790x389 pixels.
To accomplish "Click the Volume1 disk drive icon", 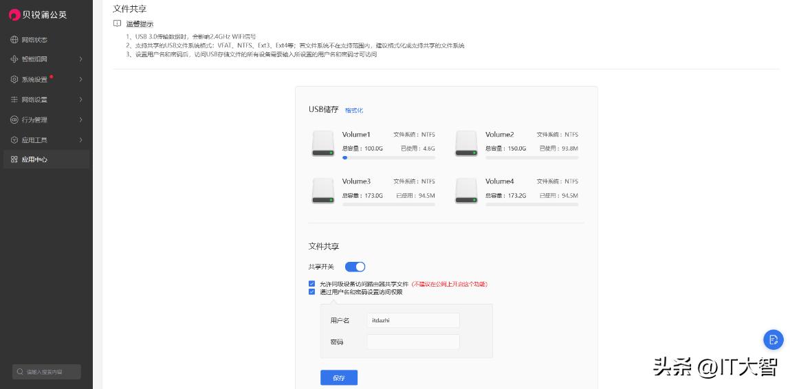I will (x=323, y=144).
